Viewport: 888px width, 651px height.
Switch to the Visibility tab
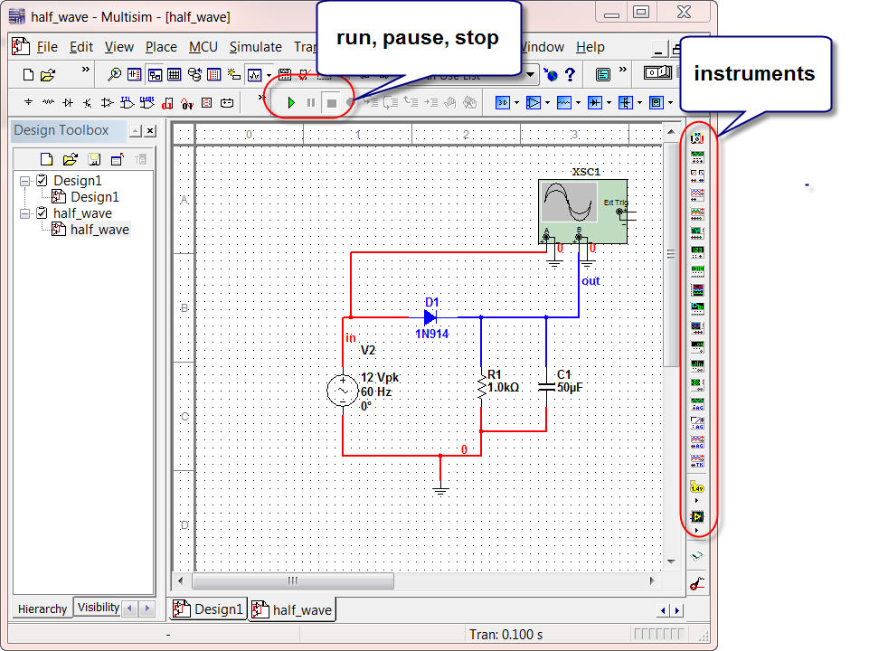99,608
